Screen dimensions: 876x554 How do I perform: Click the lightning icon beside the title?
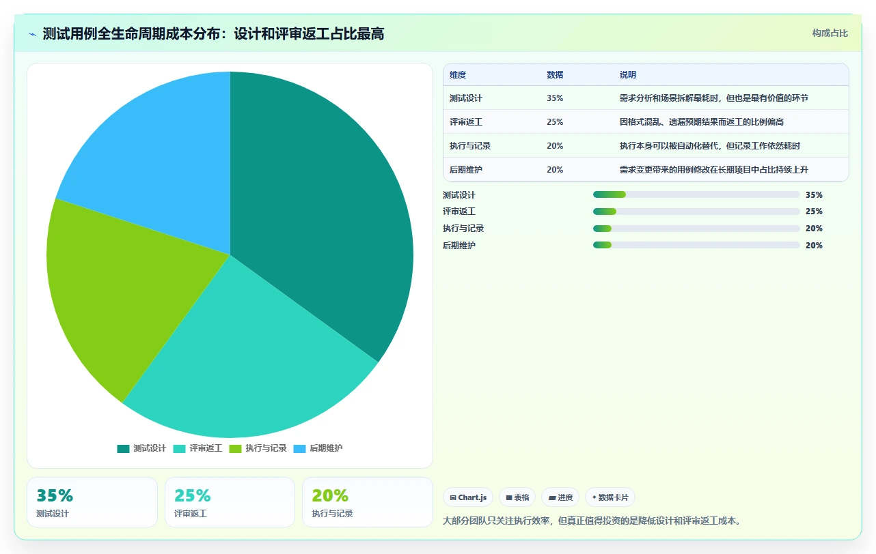click(x=32, y=34)
